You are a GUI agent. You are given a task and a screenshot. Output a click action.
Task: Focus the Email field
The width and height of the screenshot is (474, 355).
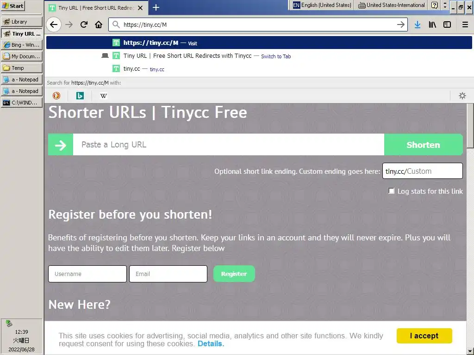[168, 274]
